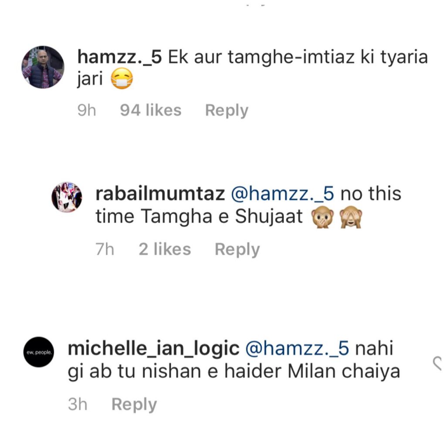Follow @hamzz._5 mention in michelle_ian_logic's reply

(297, 349)
